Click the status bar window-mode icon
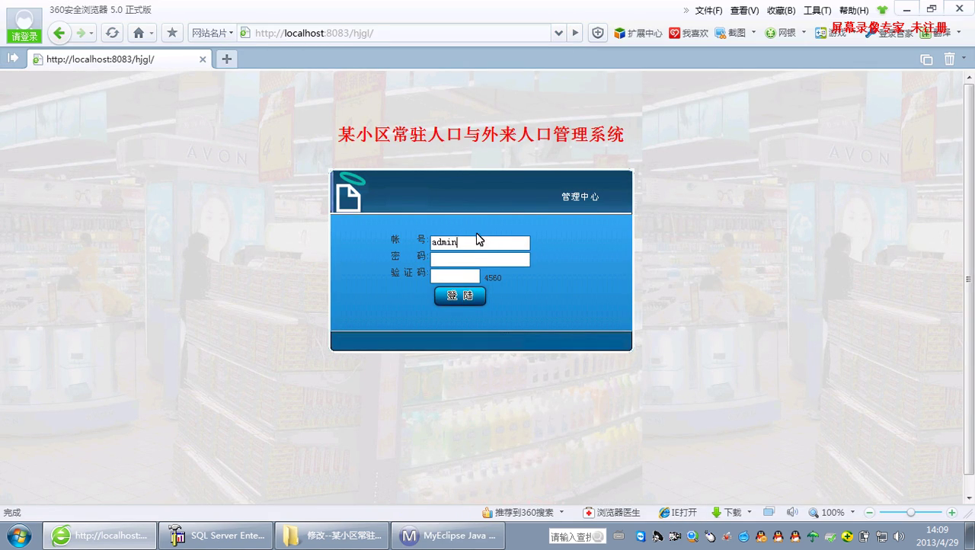The image size is (975, 550). (x=769, y=512)
